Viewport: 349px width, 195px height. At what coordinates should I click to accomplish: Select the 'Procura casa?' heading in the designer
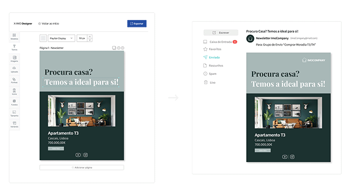(69, 72)
